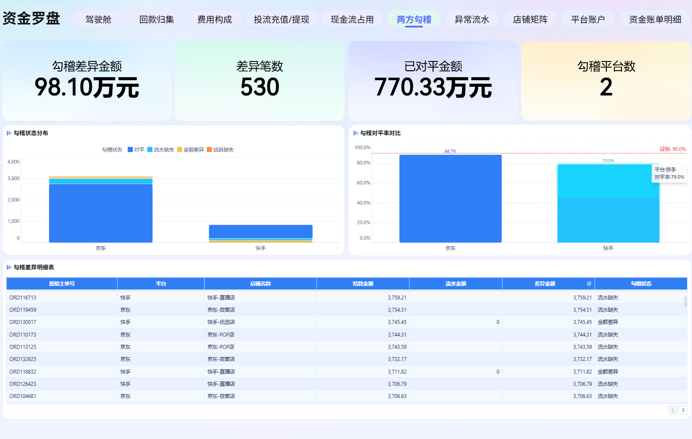Viewport: 692px width, 439px height.
Task: Toggle the 对平 legend series
Action: coord(136,150)
